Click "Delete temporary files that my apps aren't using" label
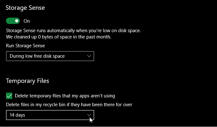217x127 pixels. point(65,96)
